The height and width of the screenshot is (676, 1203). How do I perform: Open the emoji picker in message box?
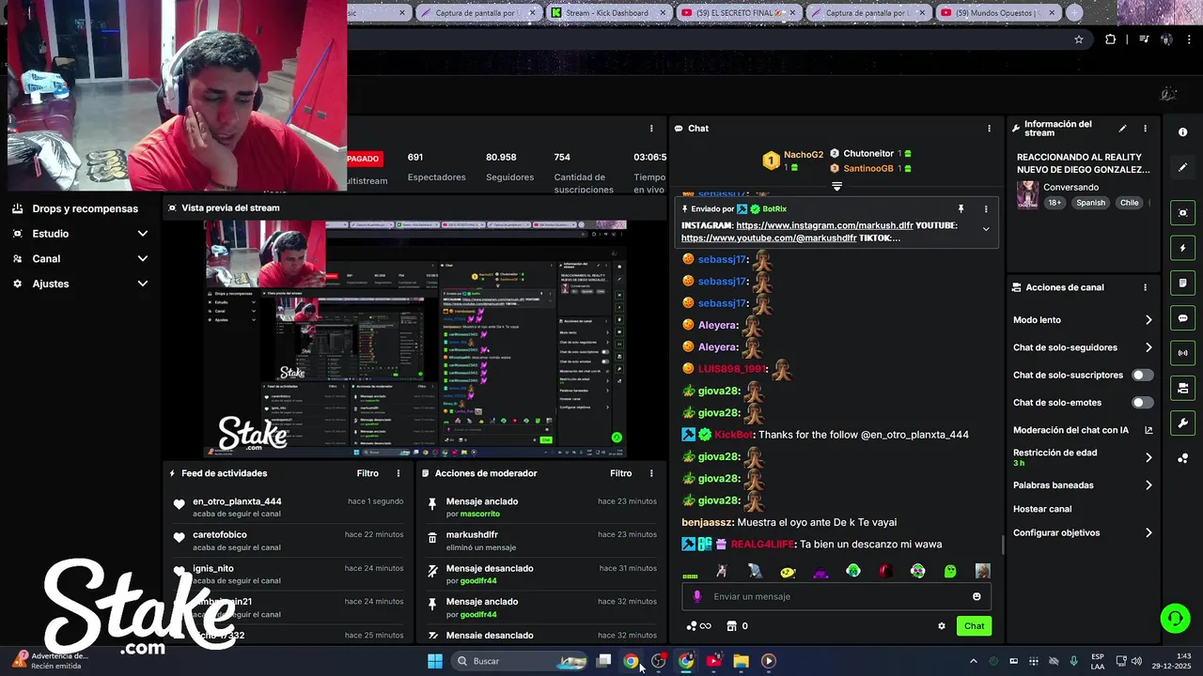(x=976, y=596)
